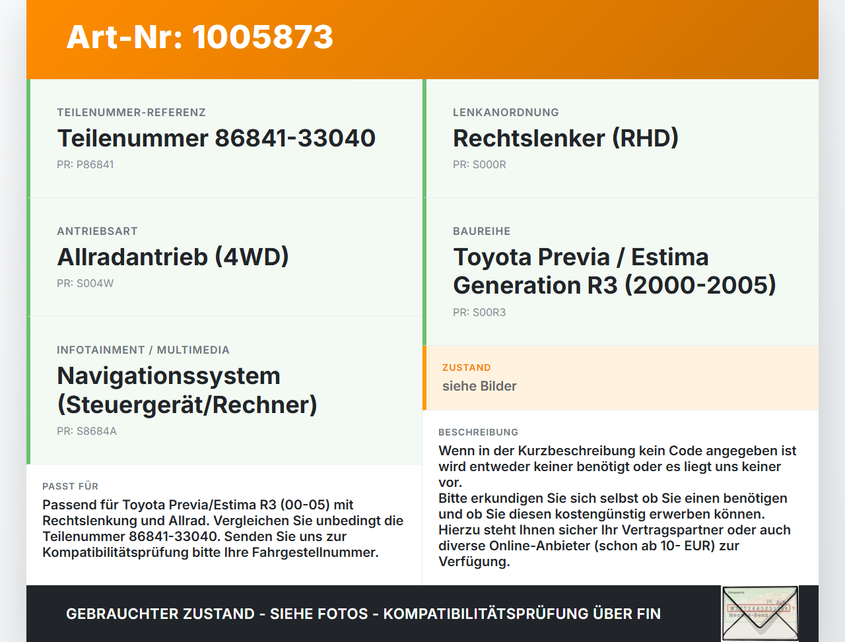The image size is (845, 642).
Task: Click the BESCHREIBUNG label
Action: [479, 432]
